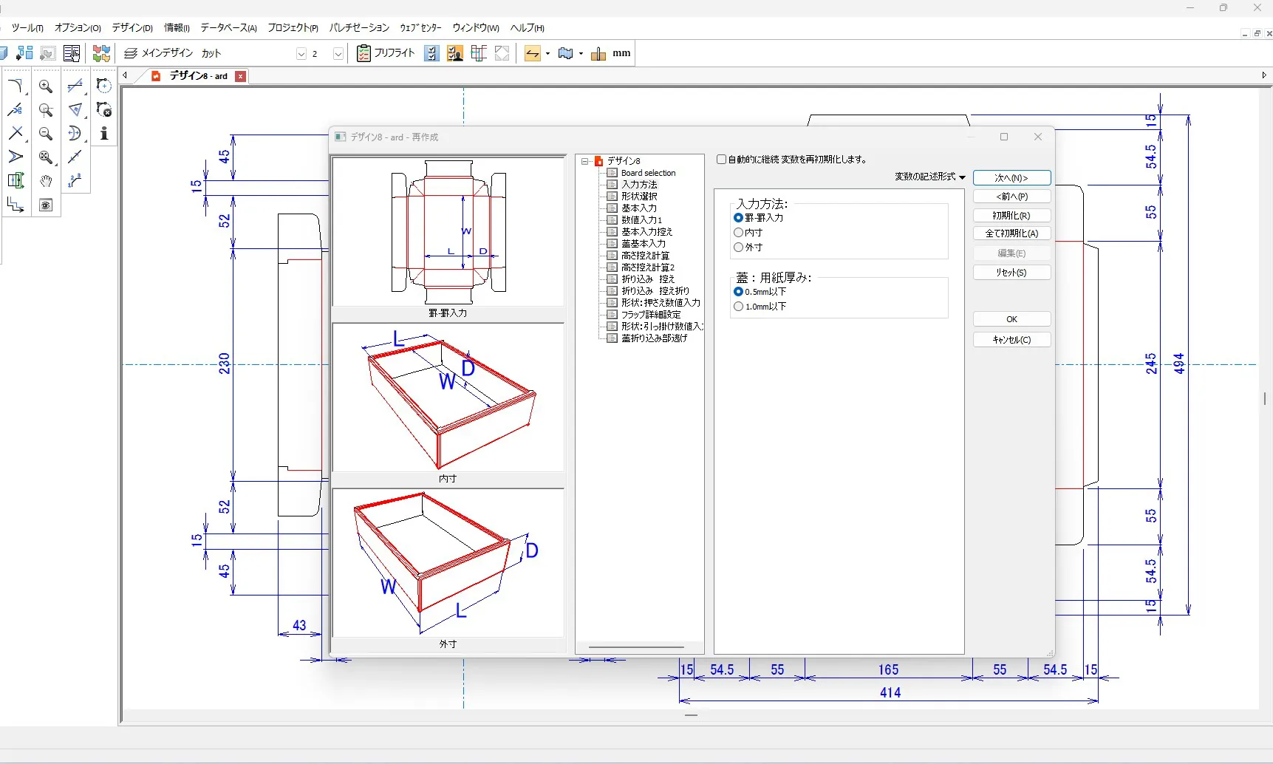Screen dimensions: 1273x764
Task: Select the zoom in magnifier tool
Action: 46,86
